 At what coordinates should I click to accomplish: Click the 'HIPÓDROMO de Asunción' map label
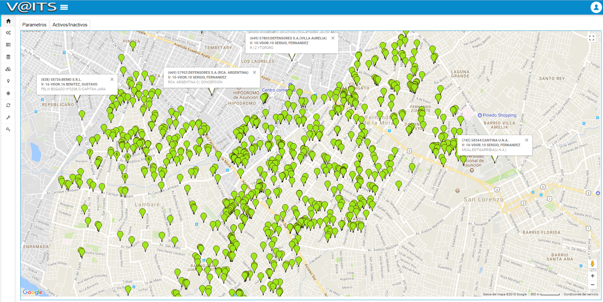246,95
